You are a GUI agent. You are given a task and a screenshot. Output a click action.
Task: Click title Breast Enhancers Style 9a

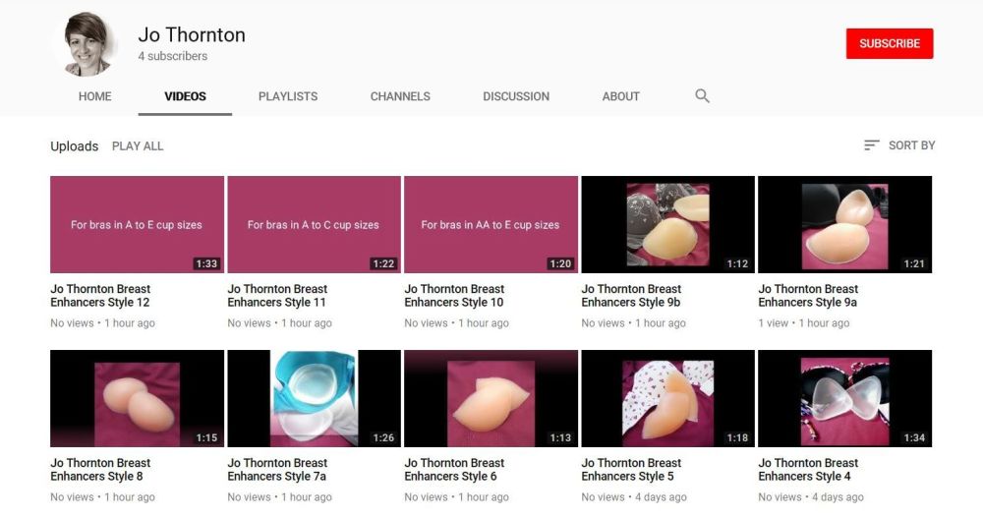click(808, 296)
